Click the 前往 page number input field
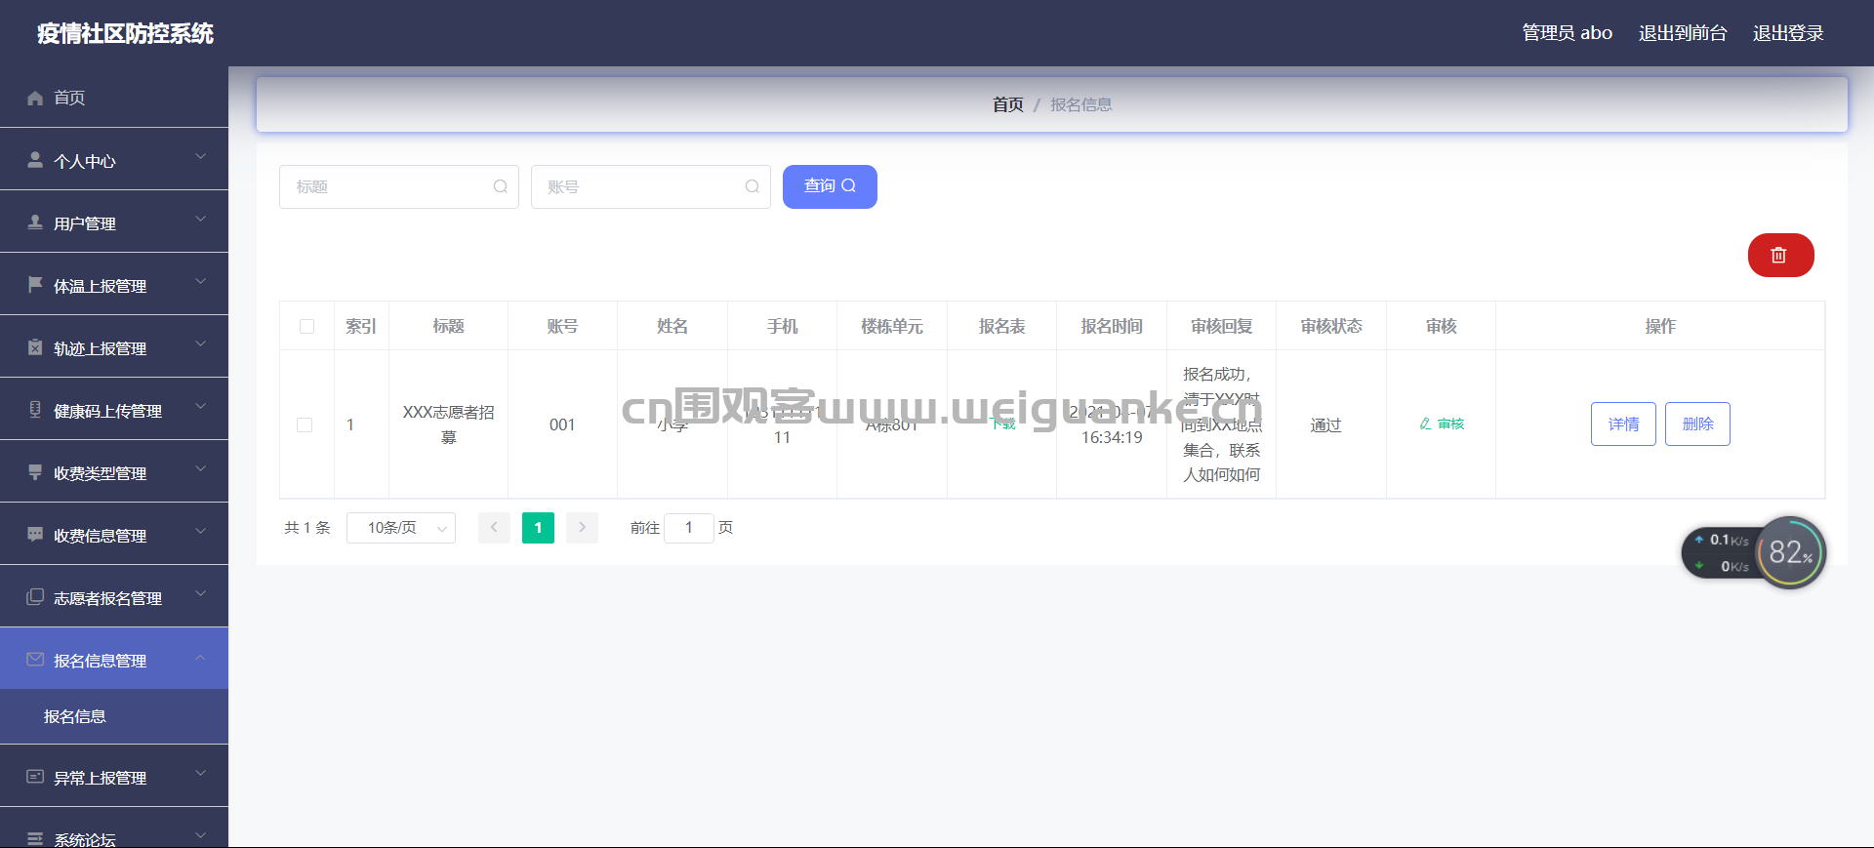Image resolution: width=1874 pixels, height=848 pixels. coord(689,528)
